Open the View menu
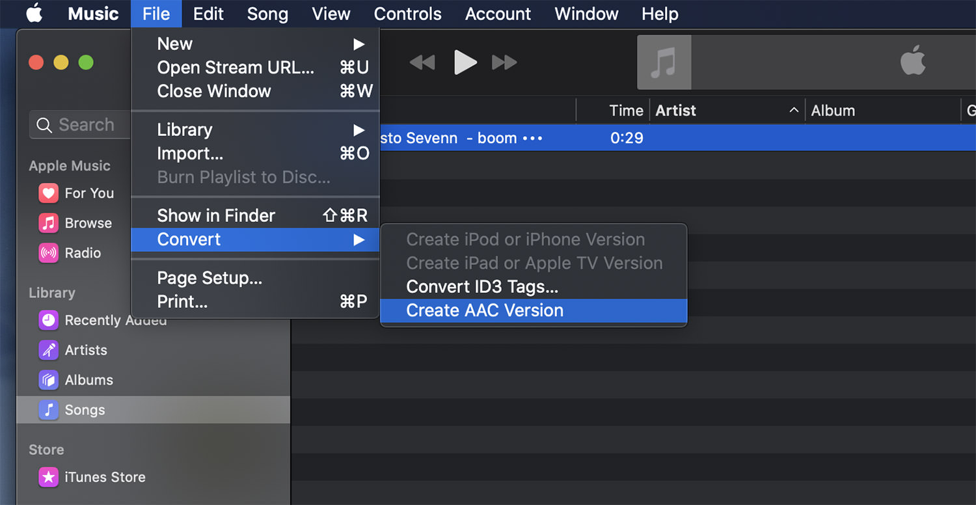The width and height of the screenshot is (976, 505). [x=331, y=14]
